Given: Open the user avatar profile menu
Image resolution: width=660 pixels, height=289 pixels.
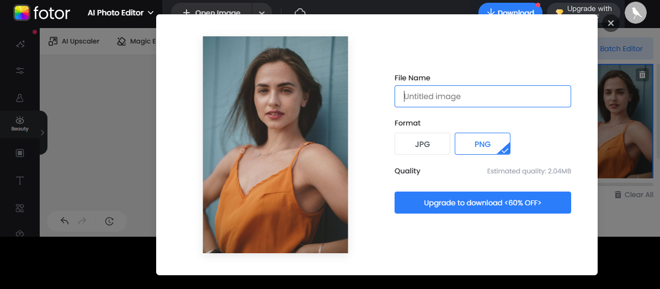Looking at the screenshot, I should pos(636,13).
